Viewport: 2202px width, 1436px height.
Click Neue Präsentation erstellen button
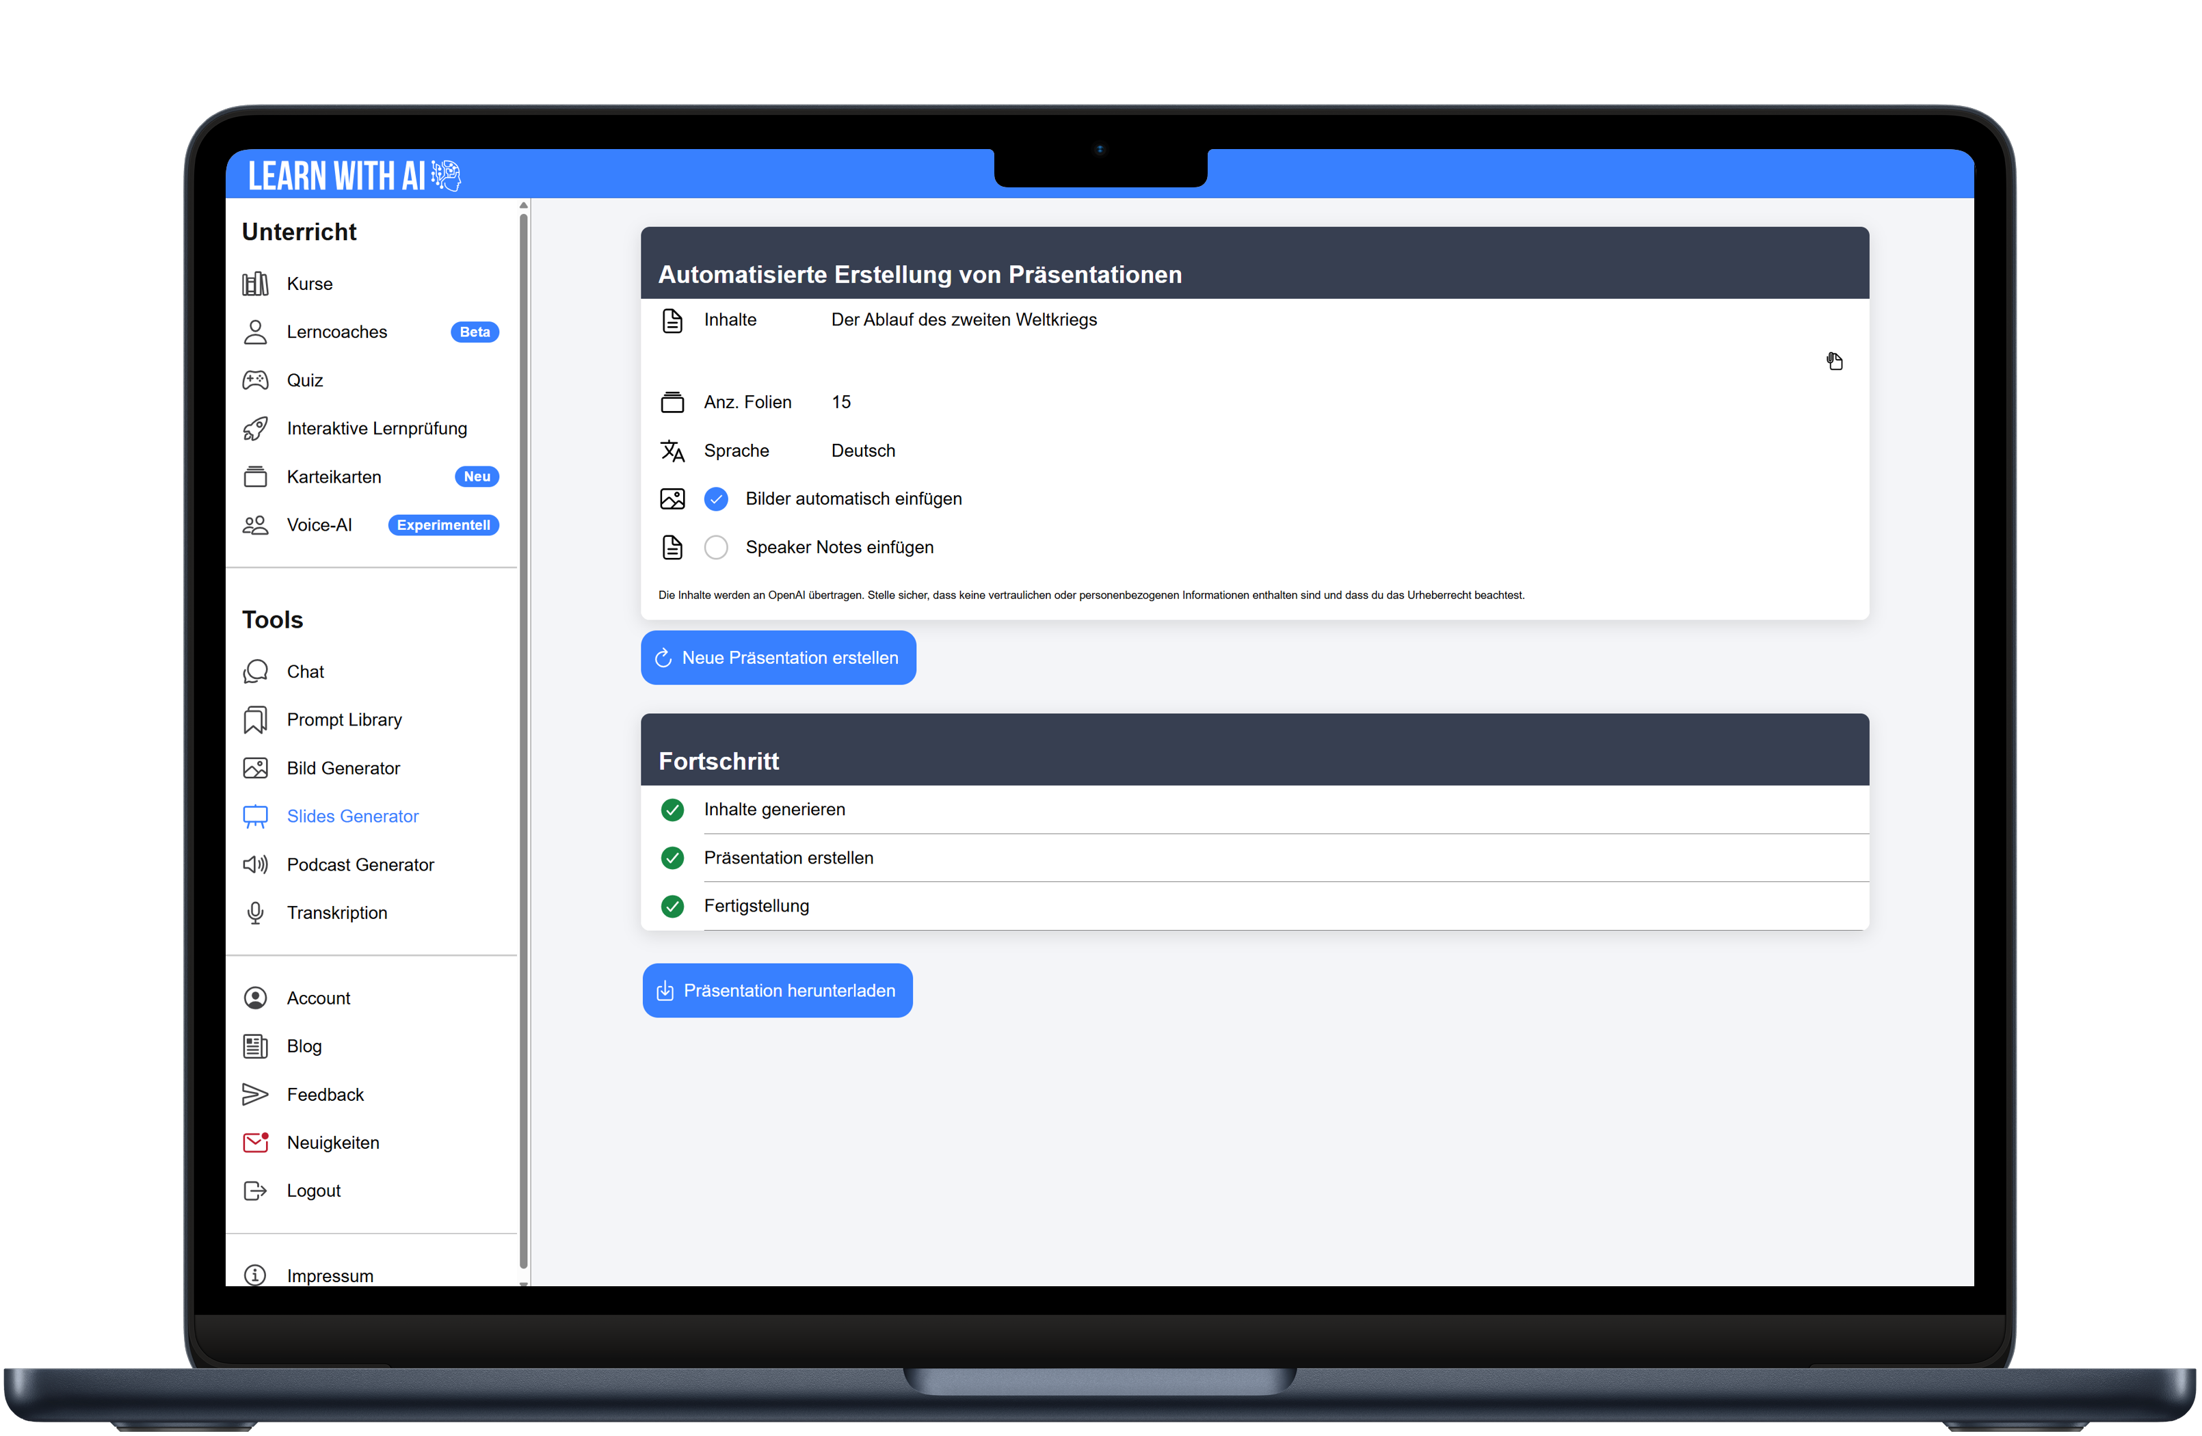coord(778,658)
